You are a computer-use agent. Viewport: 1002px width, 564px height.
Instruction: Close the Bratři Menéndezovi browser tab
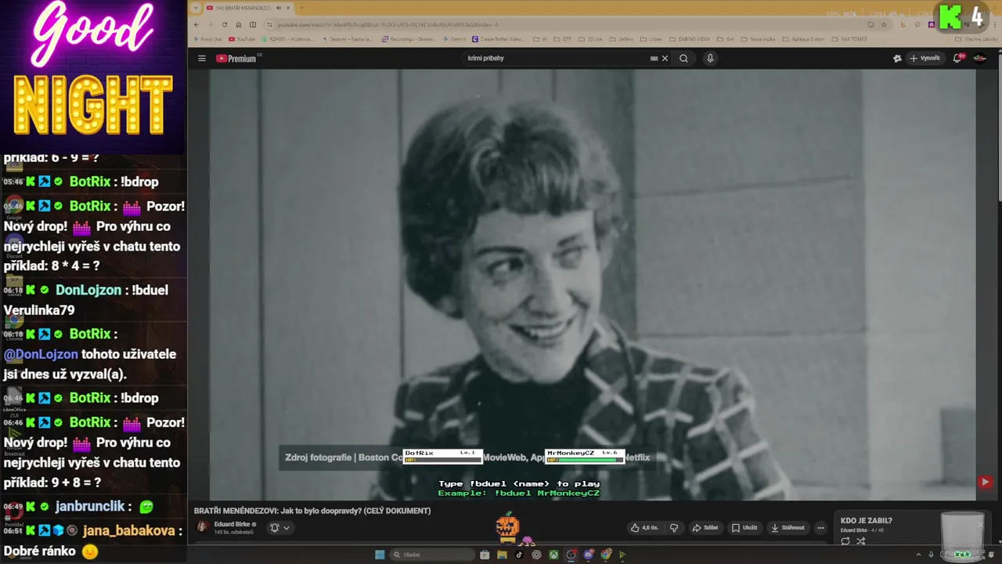(x=288, y=8)
